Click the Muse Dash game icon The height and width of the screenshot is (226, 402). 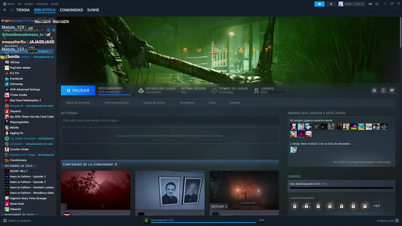click(7, 204)
